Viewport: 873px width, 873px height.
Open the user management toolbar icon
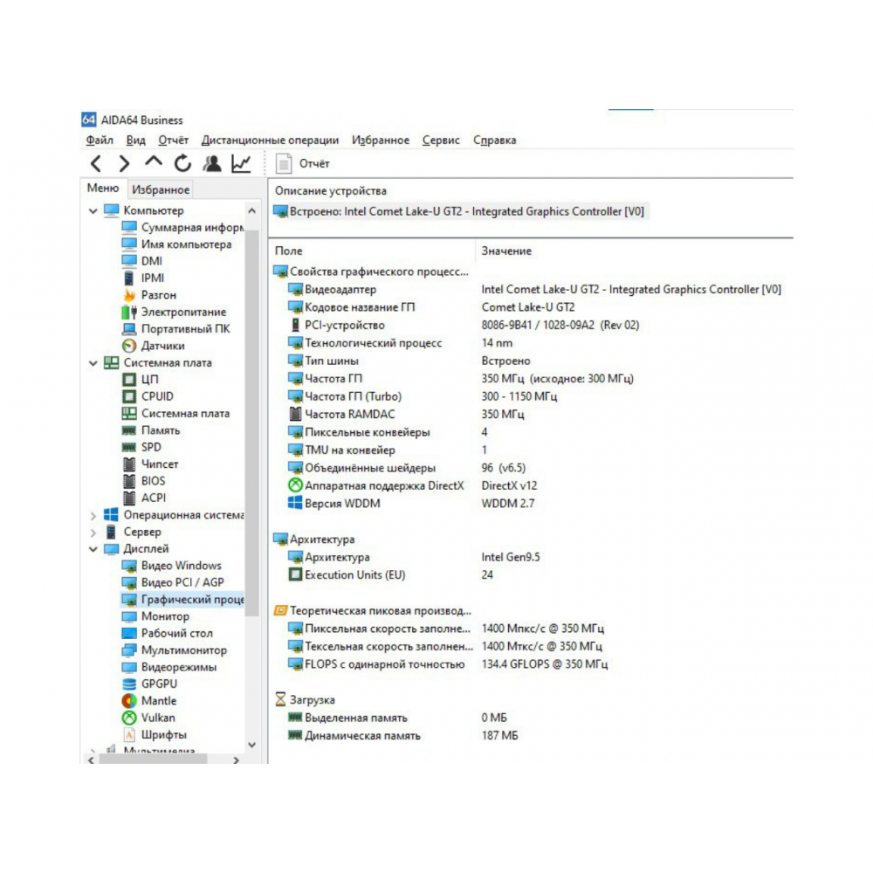pyautogui.click(x=212, y=164)
